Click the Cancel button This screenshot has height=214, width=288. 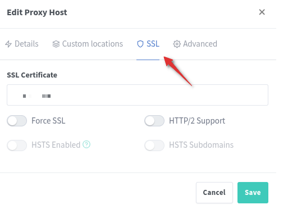click(x=214, y=193)
